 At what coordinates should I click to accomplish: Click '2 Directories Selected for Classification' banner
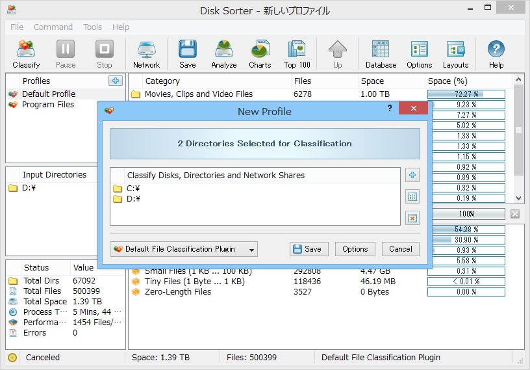click(264, 144)
